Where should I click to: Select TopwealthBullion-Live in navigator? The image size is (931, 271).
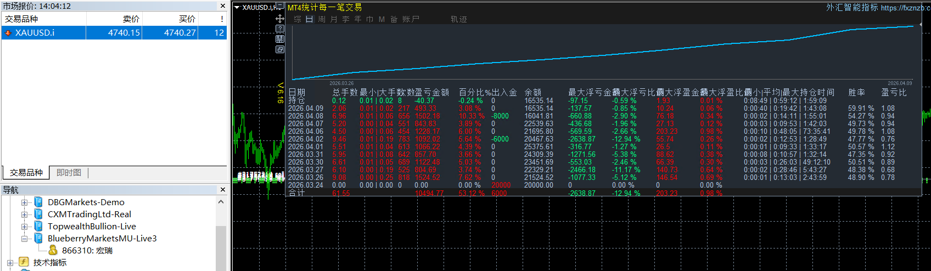tap(92, 227)
